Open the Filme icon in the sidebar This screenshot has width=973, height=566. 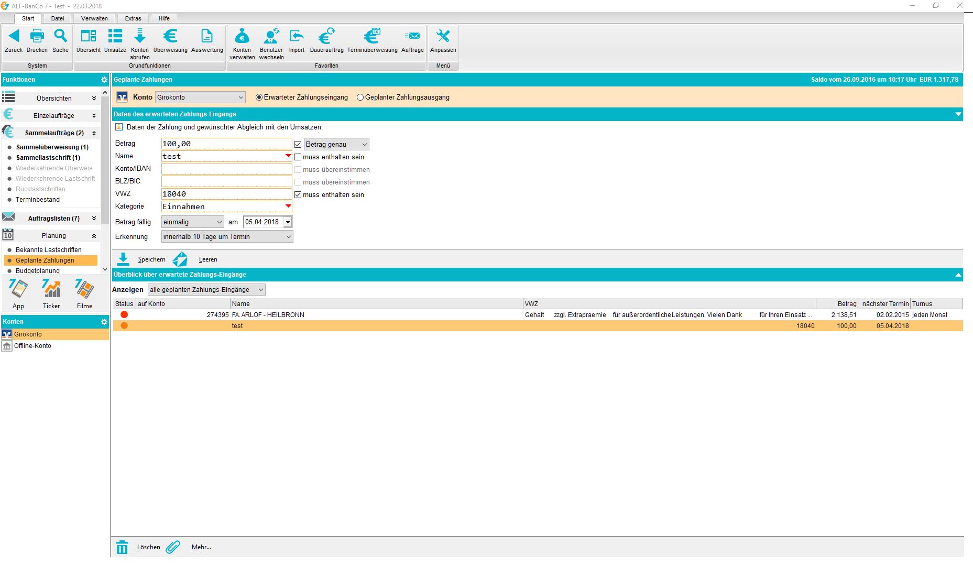(x=84, y=289)
